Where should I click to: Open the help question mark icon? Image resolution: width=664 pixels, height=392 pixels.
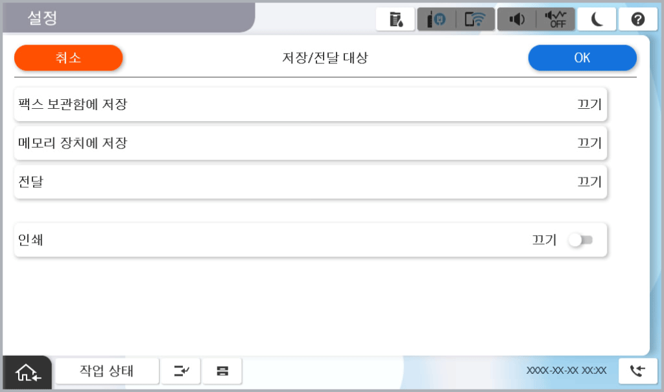click(x=638, y=19)
